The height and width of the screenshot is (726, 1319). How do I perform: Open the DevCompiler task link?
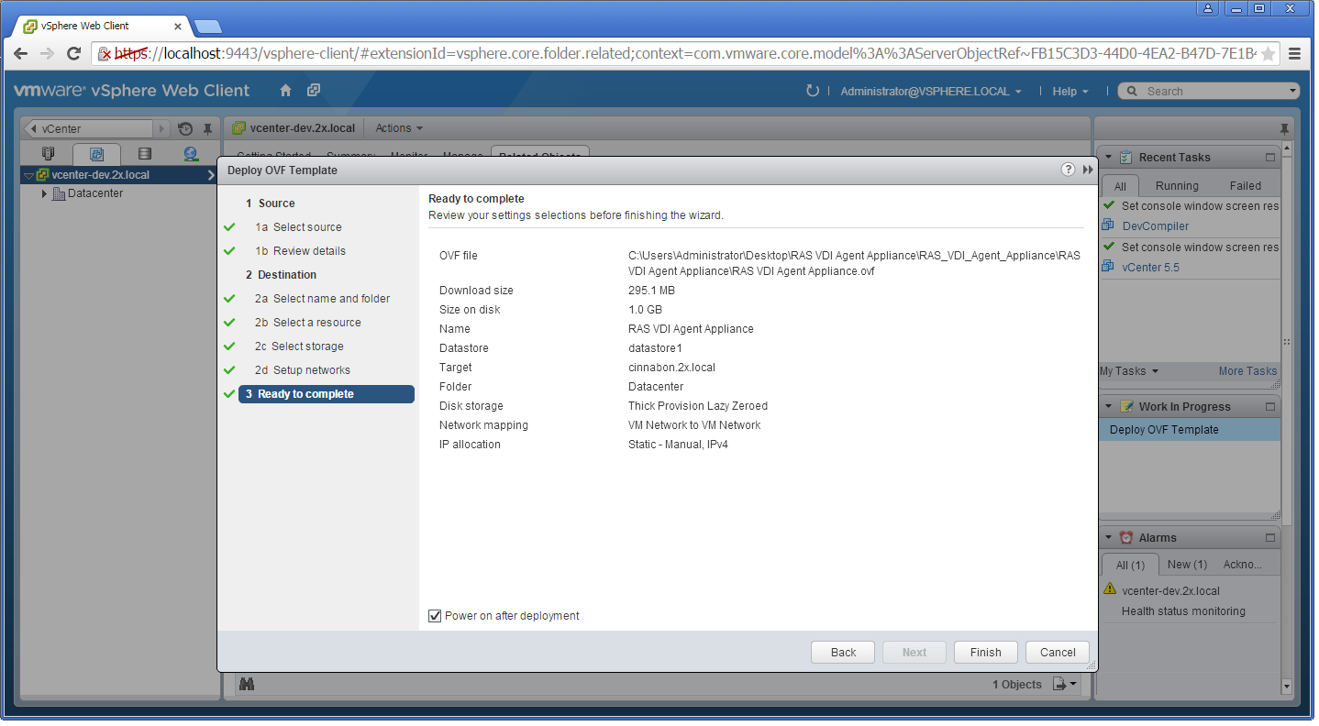1155,226
